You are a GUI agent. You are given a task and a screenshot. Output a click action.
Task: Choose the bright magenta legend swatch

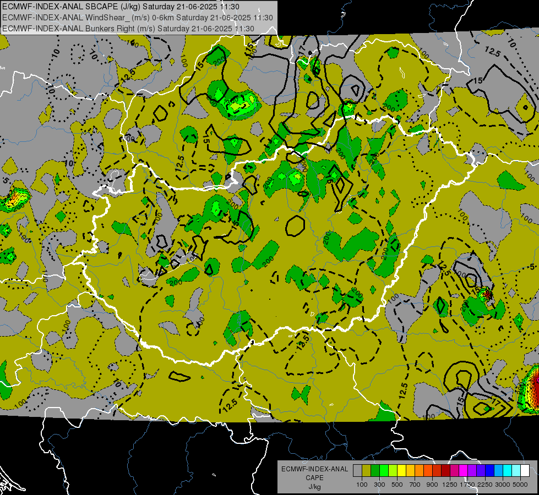pyautogui.click(x=464, y=470)
